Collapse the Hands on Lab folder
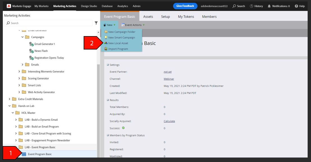The width and height of the screenshot is (311, 162). pos(9,106)
